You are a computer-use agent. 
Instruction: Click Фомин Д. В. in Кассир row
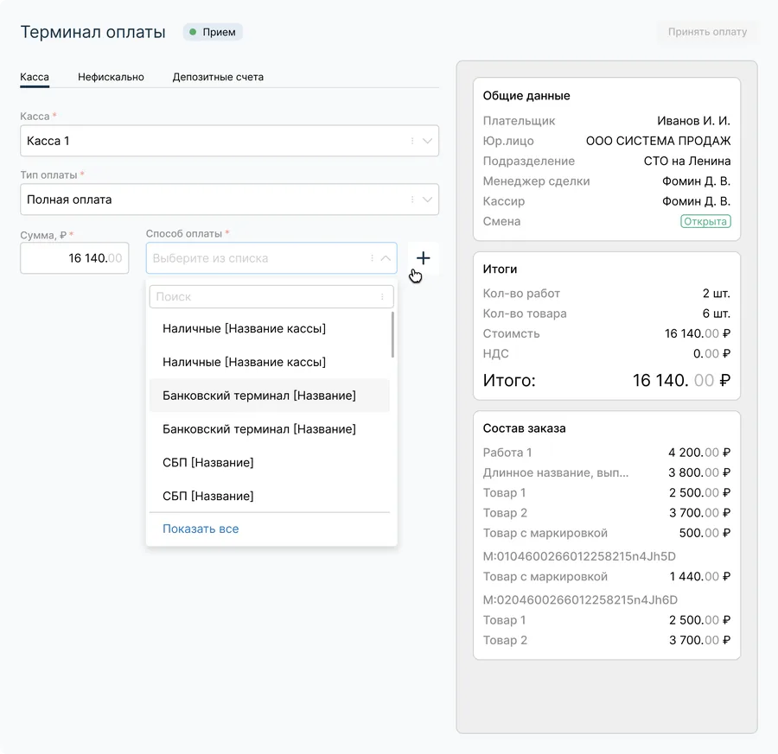pyautogui.click(x=696, y=200)
